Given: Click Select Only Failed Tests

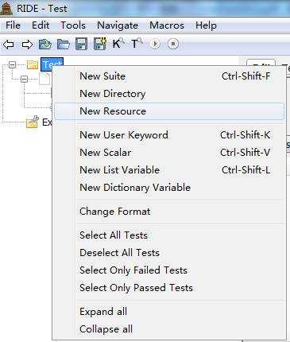Looking at the screenshot, I should (169, 270).
